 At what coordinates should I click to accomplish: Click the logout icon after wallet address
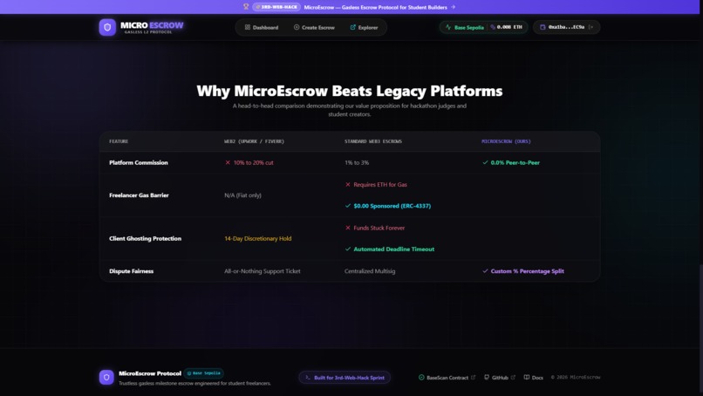coord(590,27)
